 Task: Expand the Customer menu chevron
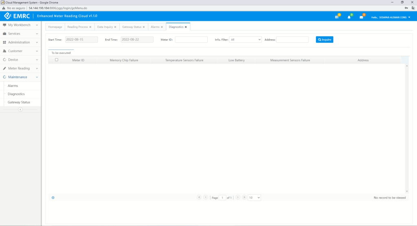[37, 51]
